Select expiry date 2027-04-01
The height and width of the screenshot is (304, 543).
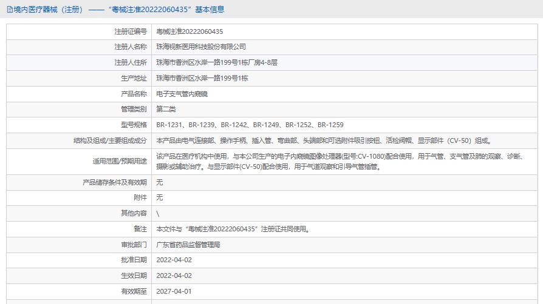point(174,291)
